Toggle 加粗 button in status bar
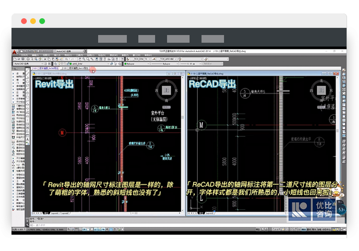The height and width of the screenshot is (251, 359). [x=319, y=229]
